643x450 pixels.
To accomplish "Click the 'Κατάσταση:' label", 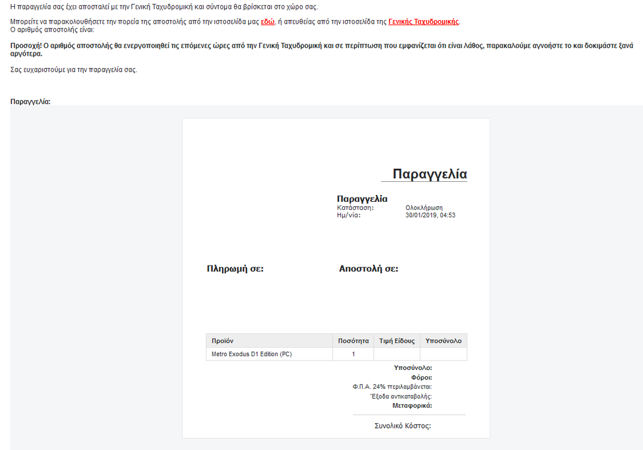I will click(355, 207).
